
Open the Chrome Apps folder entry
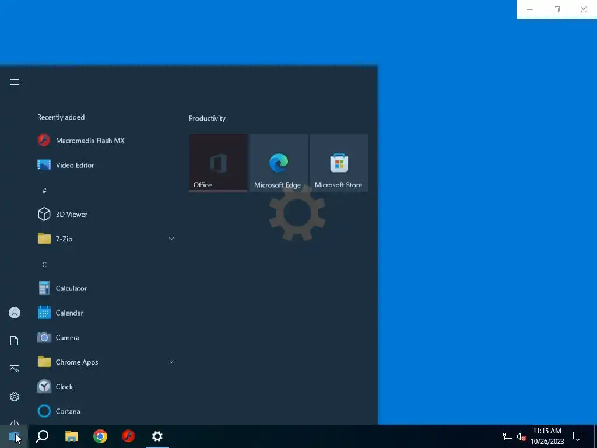(x=106, y=362)
